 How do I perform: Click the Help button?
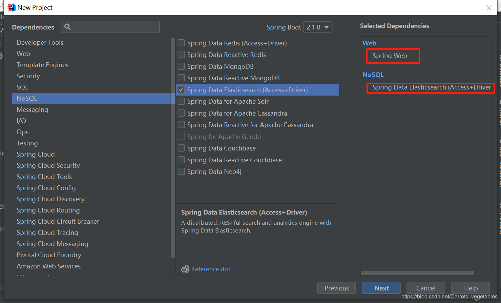tap(471, 288)
